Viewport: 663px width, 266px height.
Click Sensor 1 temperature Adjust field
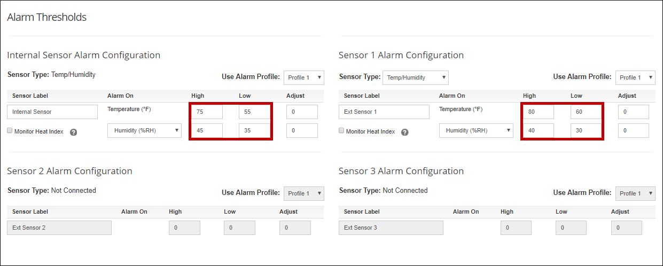pyautogui.click(x=633, y=112)
